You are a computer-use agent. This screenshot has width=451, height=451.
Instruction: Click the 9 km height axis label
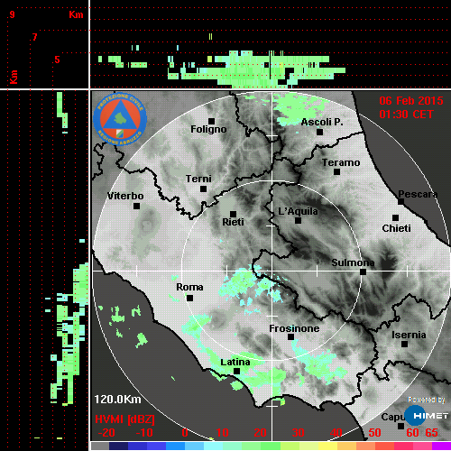[x=12, y=14]
